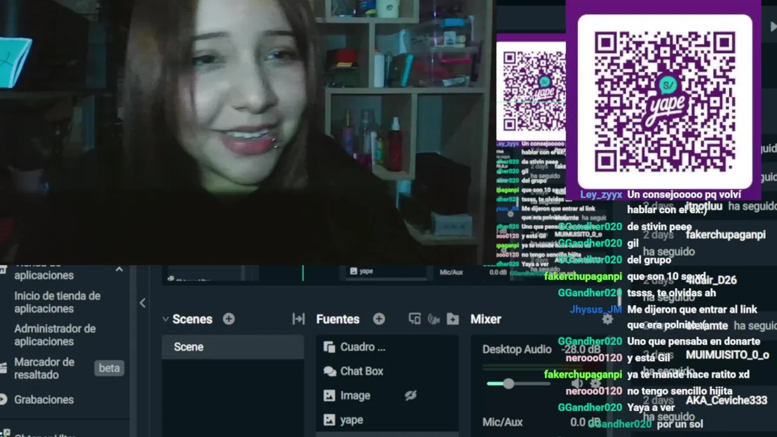Open Mixer settings gear

point(607,319)
